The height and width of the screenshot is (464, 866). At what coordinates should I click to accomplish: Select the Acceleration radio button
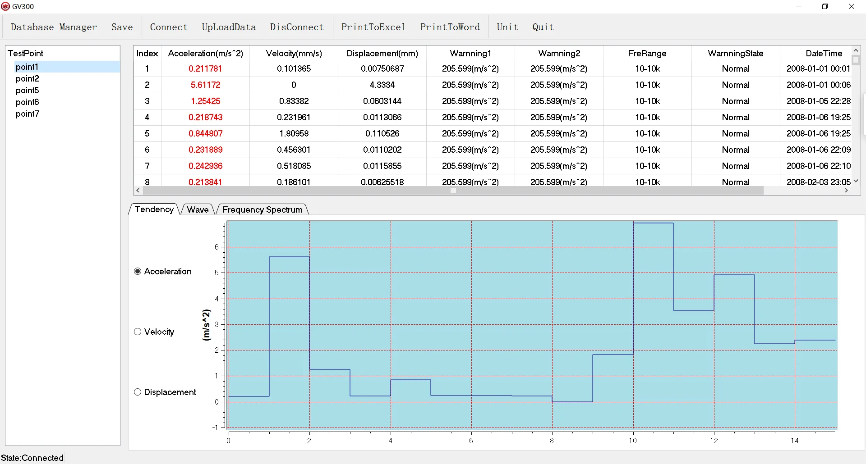click(138, 271)
